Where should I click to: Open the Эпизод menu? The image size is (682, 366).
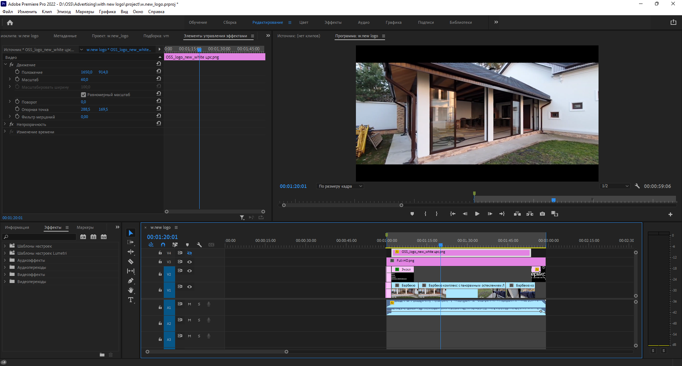point(64,12)
